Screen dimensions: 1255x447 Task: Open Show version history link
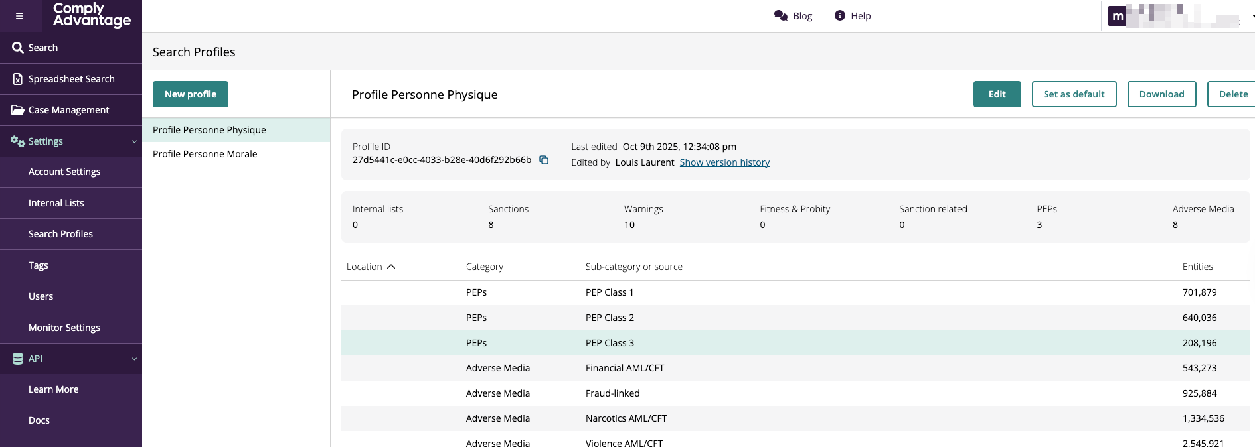724,162
